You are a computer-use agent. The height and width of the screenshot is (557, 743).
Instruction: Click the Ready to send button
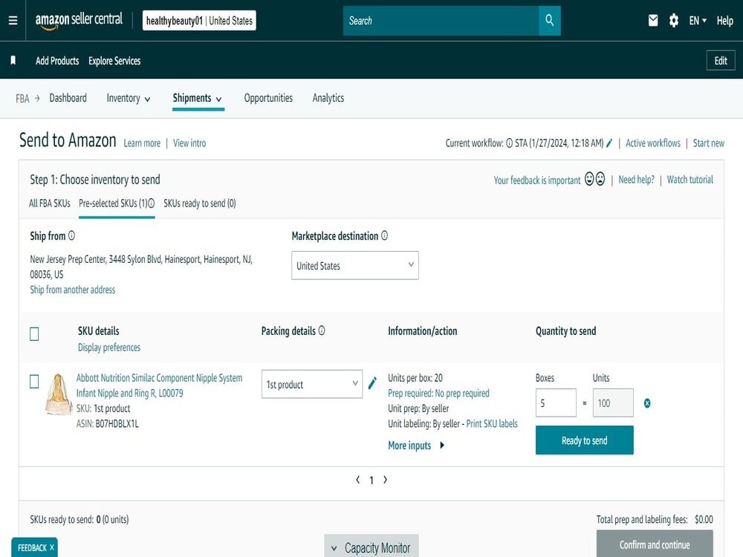pyautogui.click(x=584, y=440)
